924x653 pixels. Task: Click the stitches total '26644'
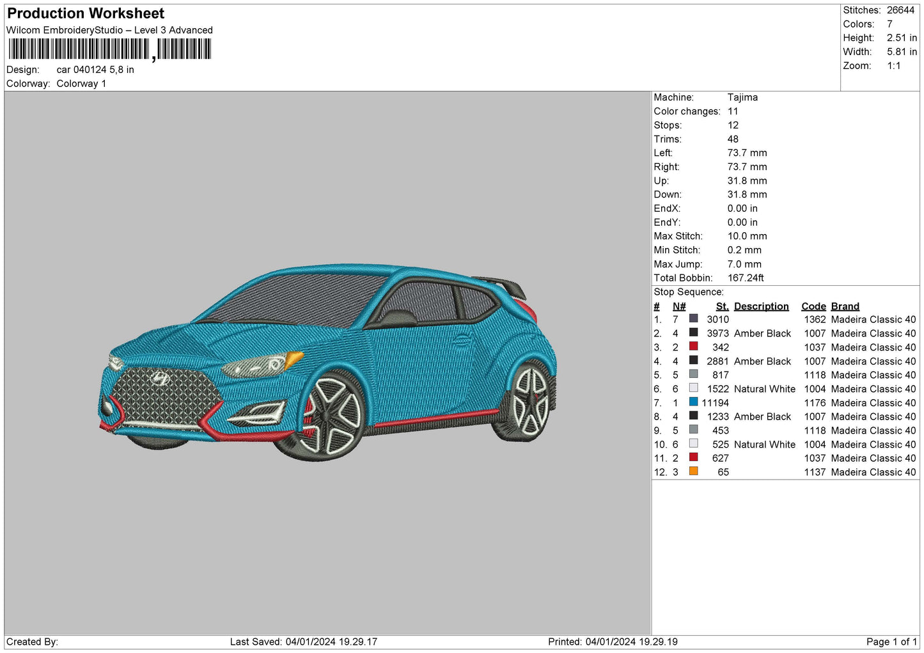(900, 10)
